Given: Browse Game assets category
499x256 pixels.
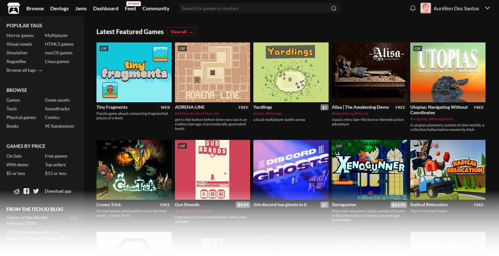Looking at the screenshot, I should [57, 100].
